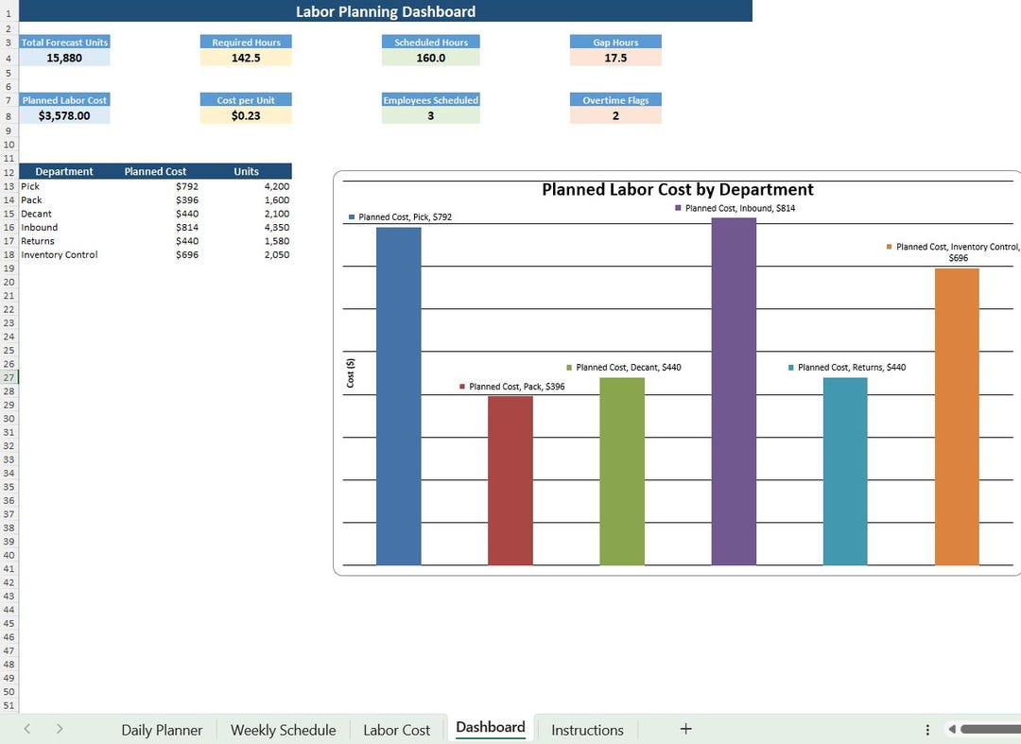Select the $792 planned cost cell
The width and height of the screenshot is (1021, 744).
tap(156, 186)
